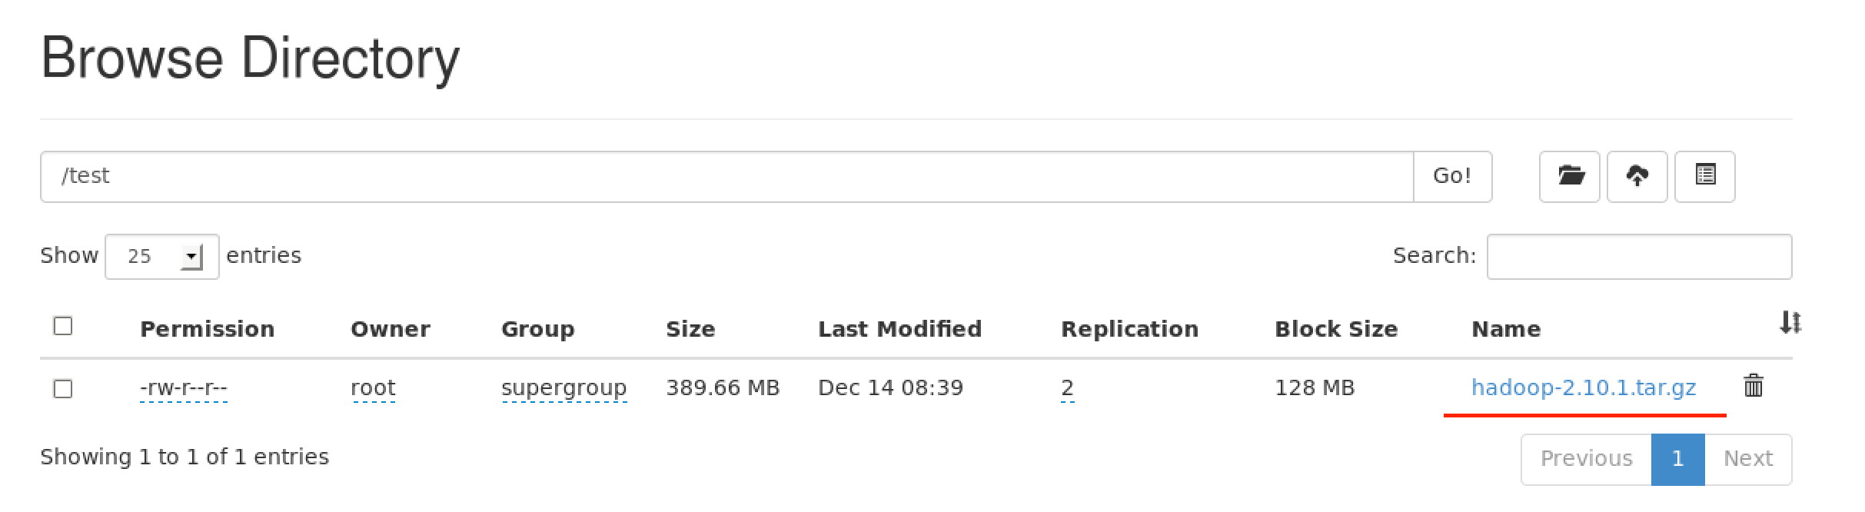Delete hadoop-2.10.1.tar.gz with the trash icon

[1754, 386]
